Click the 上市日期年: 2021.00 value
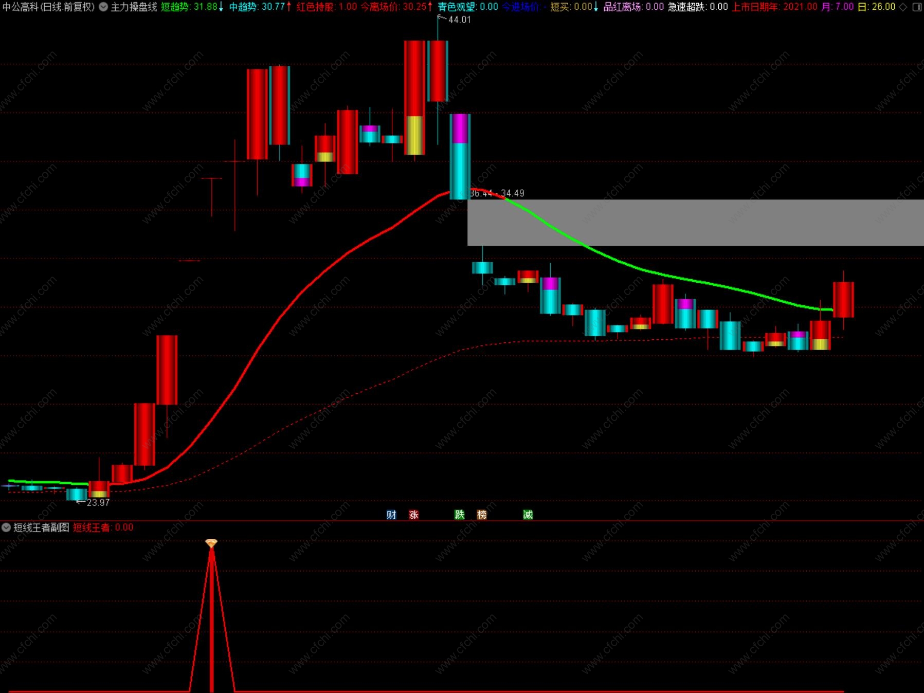The image size is (924, 693). (774, 7)
